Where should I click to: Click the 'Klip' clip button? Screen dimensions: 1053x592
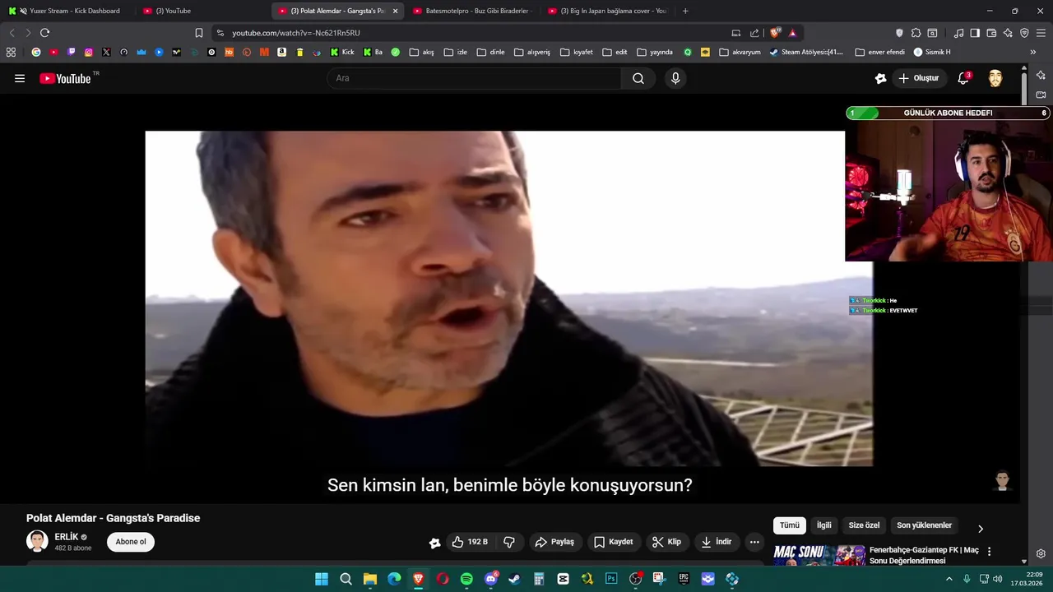[x=666, y=542]
